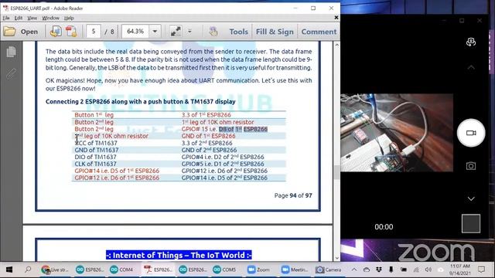Viewport: 495px width, 278px height.
Task: Click the Adobe Reader 'ESP826..' taskbar item
Action: [158, 270]
